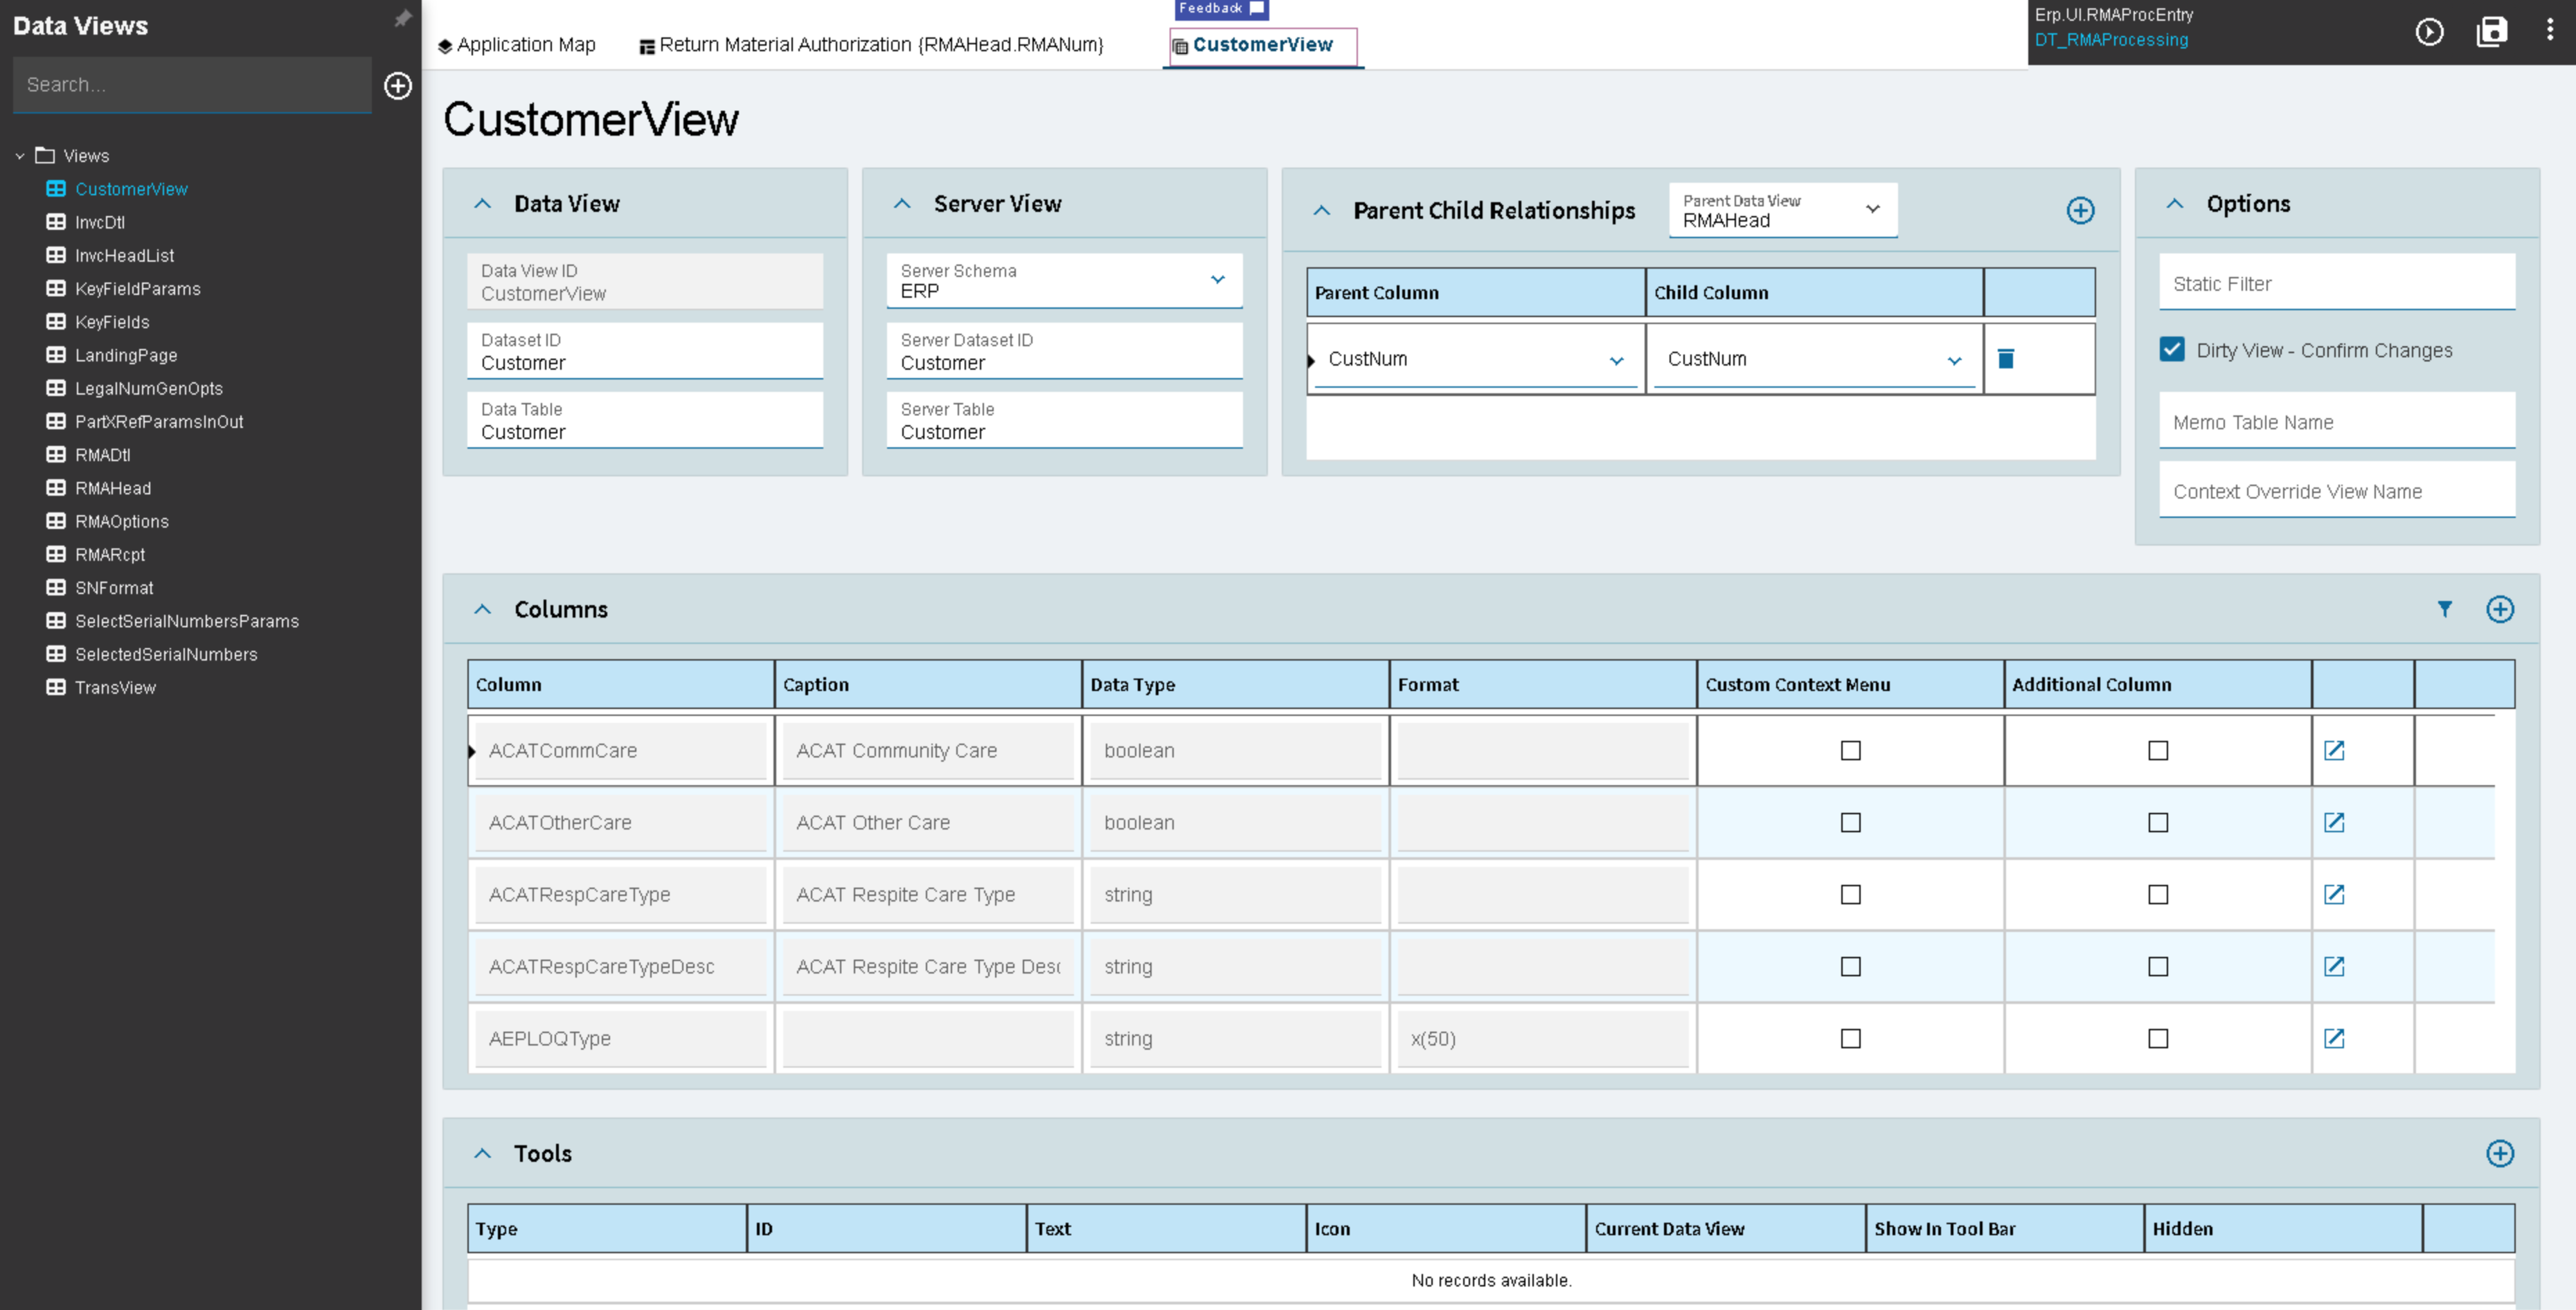2576x1310 pixels.
Task: Sort by the Caption column header
Action: 927,685
